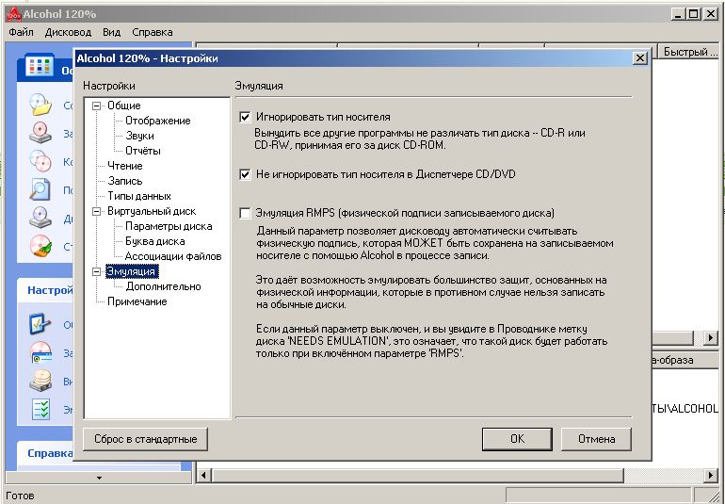The height and width of the screenshot is (504, 725).
Task: Click the disc erase wizard icon with brush
Action: [x=40, y=246]
